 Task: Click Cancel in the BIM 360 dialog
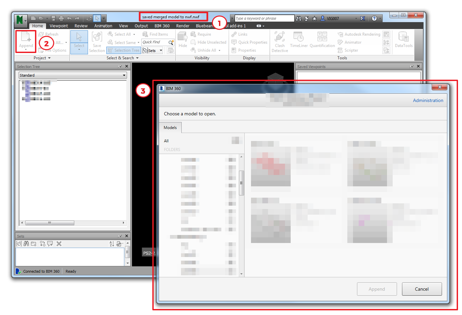[x=422, y=289]
